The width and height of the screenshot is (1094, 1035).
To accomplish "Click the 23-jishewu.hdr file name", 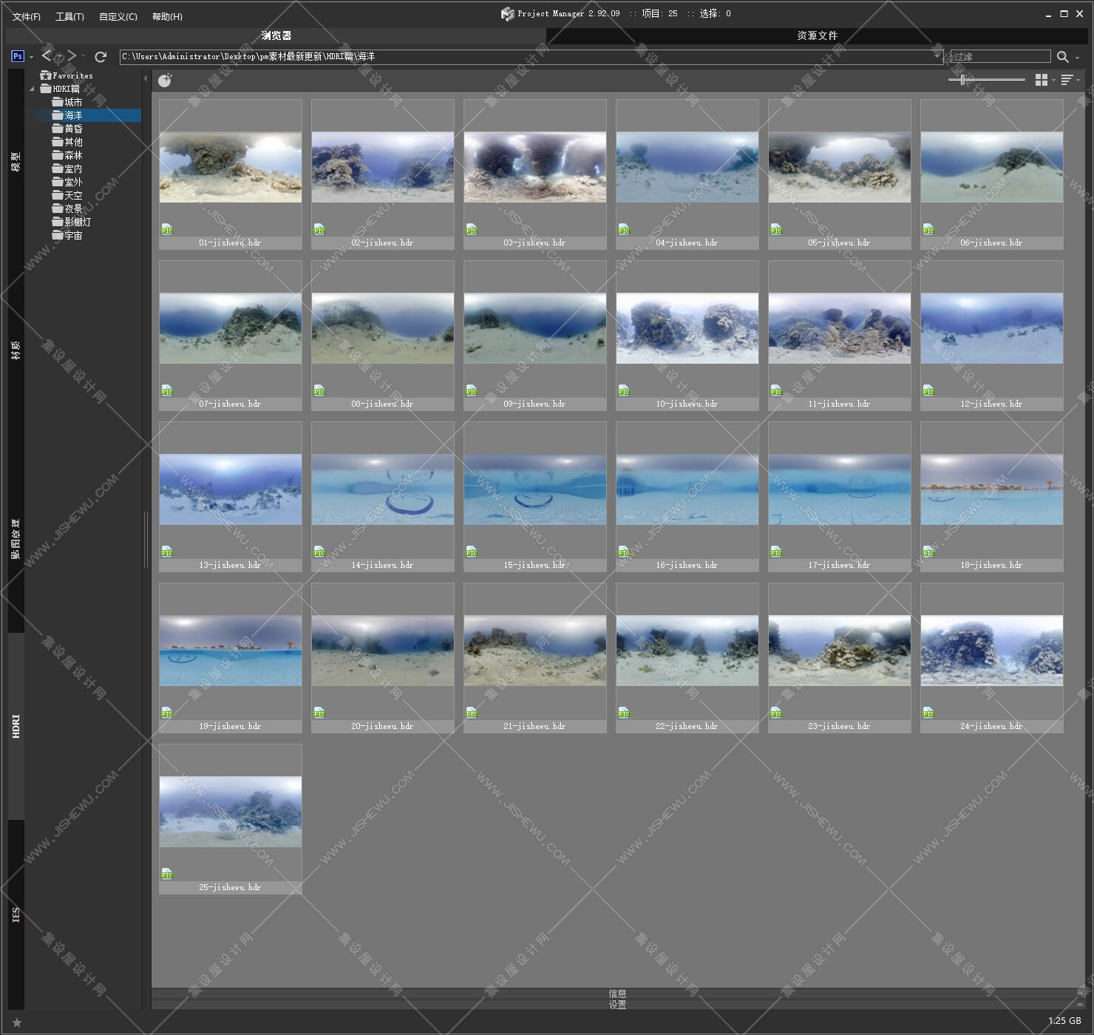I will pos(839,726).
